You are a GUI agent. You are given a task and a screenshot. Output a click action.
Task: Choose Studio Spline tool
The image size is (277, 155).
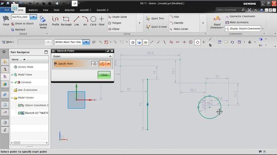point(118,17)
